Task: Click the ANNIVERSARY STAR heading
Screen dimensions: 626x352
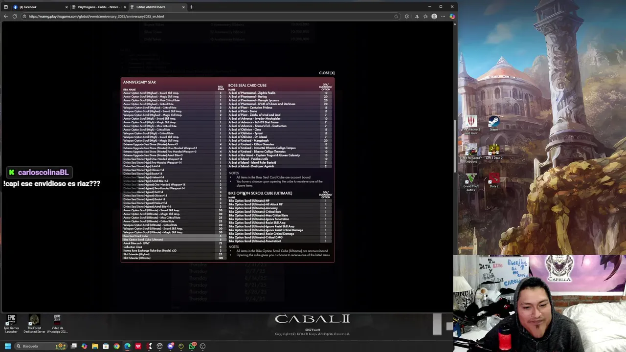Action: (x=139, y=82)
